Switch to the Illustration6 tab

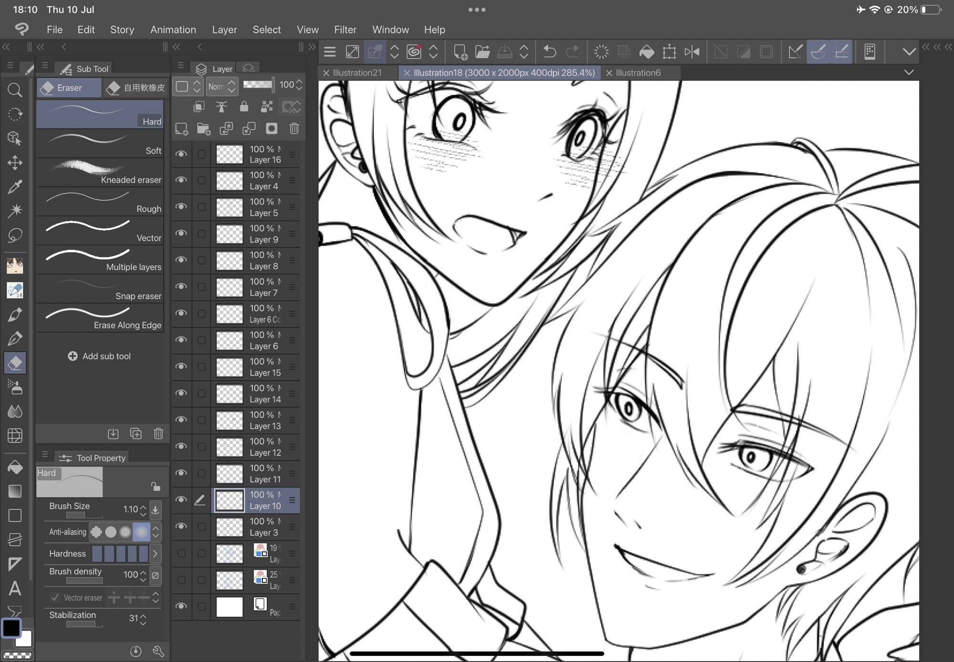[638, 73]
